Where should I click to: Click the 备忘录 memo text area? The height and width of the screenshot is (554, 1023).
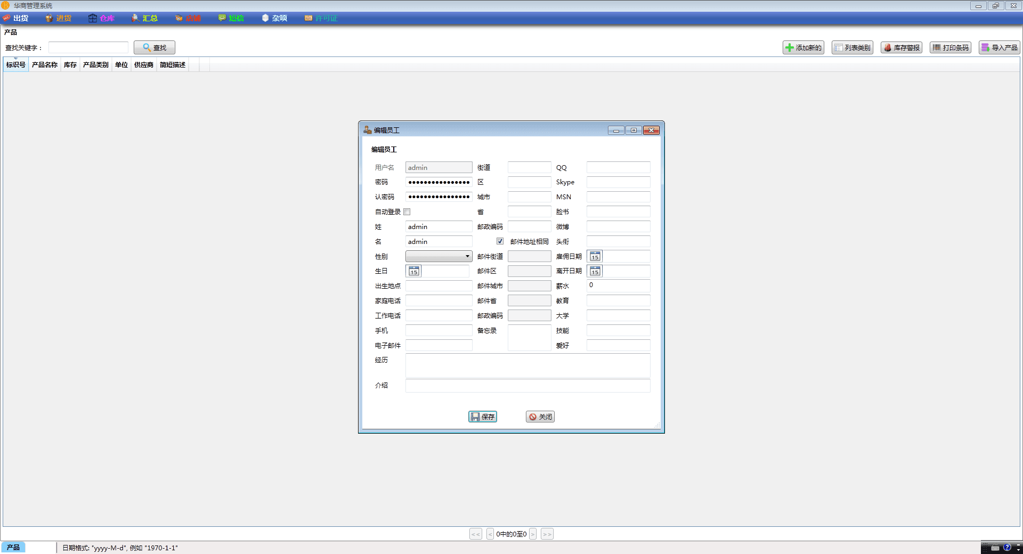pos(530,338)
